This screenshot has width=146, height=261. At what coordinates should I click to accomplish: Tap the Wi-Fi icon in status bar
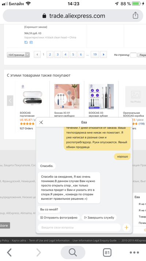point(28,4)
